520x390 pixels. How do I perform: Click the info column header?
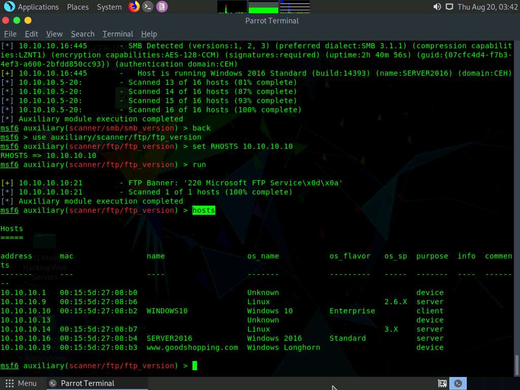click(x=467, y=256)
